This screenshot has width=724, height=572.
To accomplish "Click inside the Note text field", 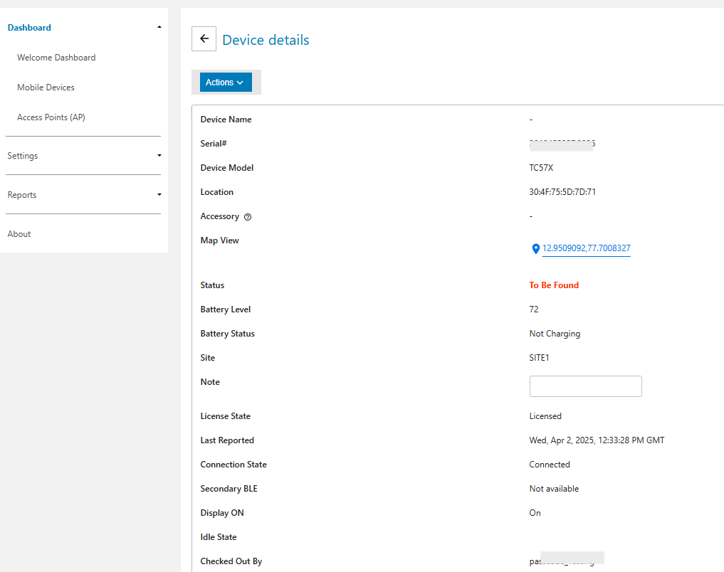I will [585, 386].
